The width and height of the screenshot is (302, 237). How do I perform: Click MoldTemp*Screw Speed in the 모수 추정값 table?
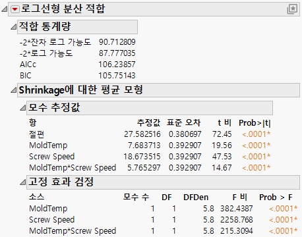(x=73, y=168)
